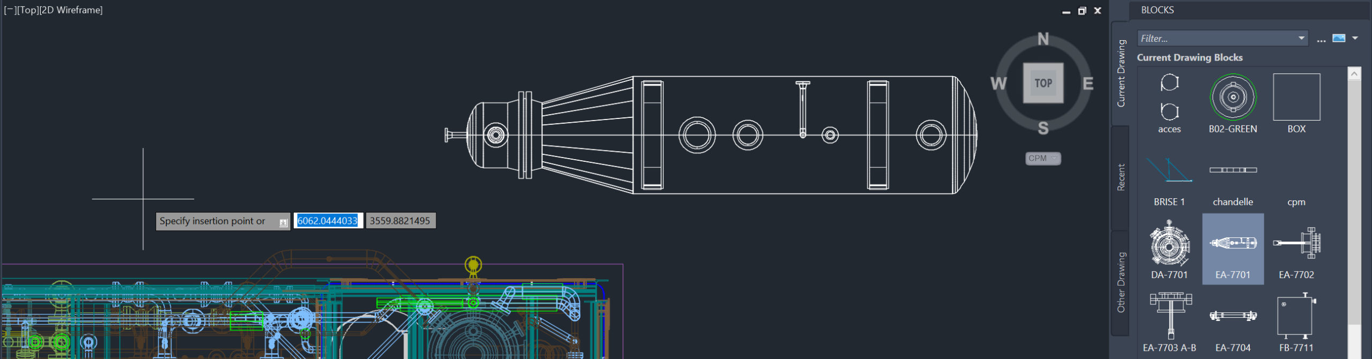Select the B02-GREEN block thumbnail
This screenshot has width=1372, height=359.
click(x=1233, y=97)
